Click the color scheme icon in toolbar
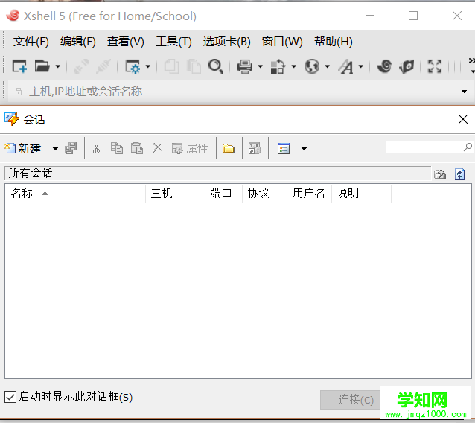Image resolution: width=475 pixels, height=423 pixels. (278, 66)
